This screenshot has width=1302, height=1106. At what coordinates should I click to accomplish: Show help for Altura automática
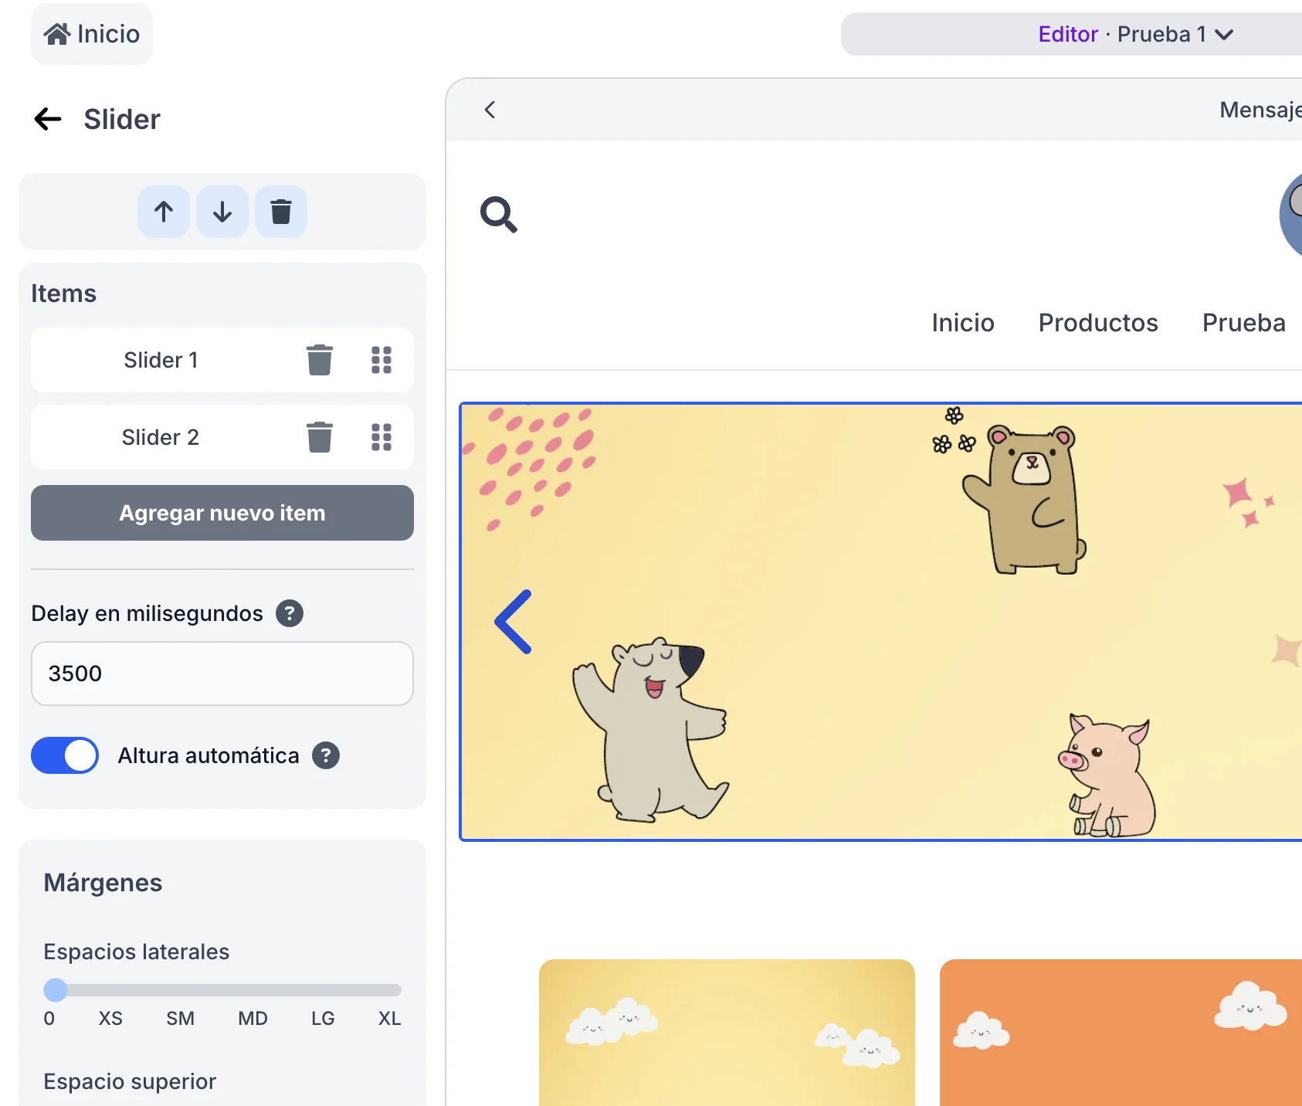(x=326, y=755)
